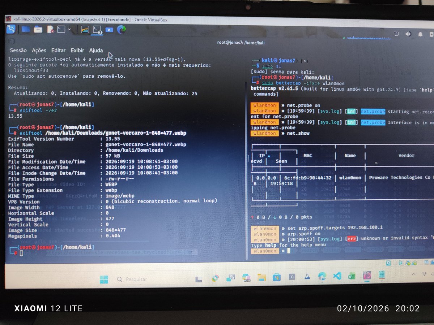Click the 'Proware Technologies Co' vendor cell
The image size is (434, 325).
click(400, 178)
